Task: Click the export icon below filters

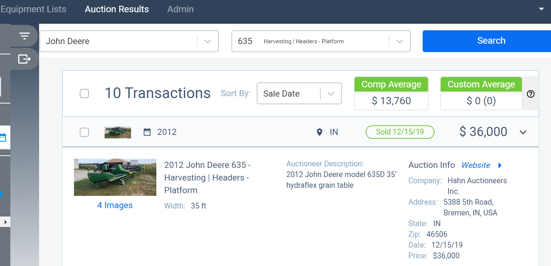Action: 24,59
